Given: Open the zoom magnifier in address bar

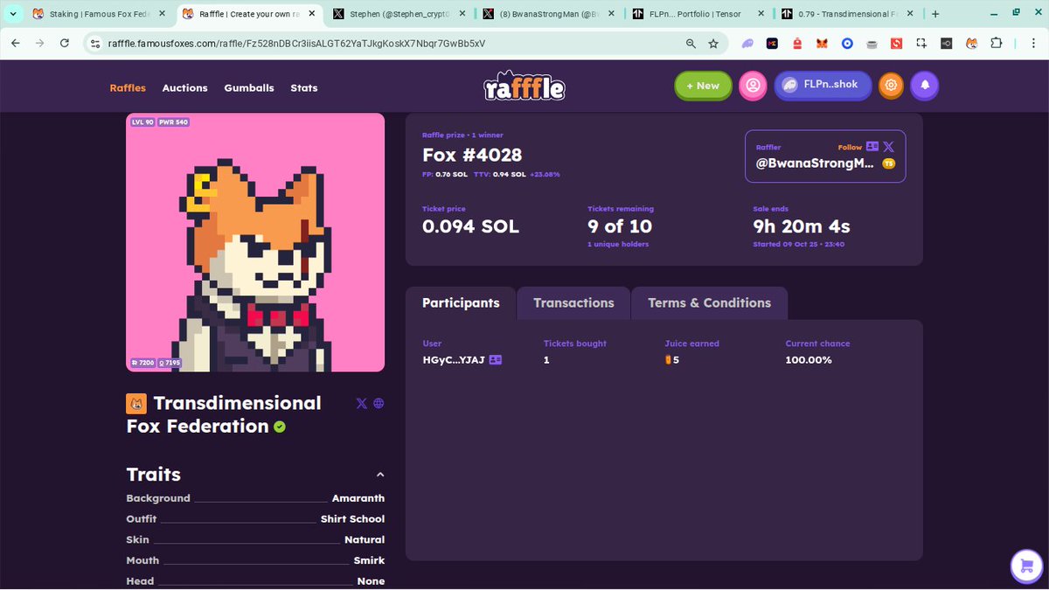Looking at the screenshot, I should (x=691, y=44).
